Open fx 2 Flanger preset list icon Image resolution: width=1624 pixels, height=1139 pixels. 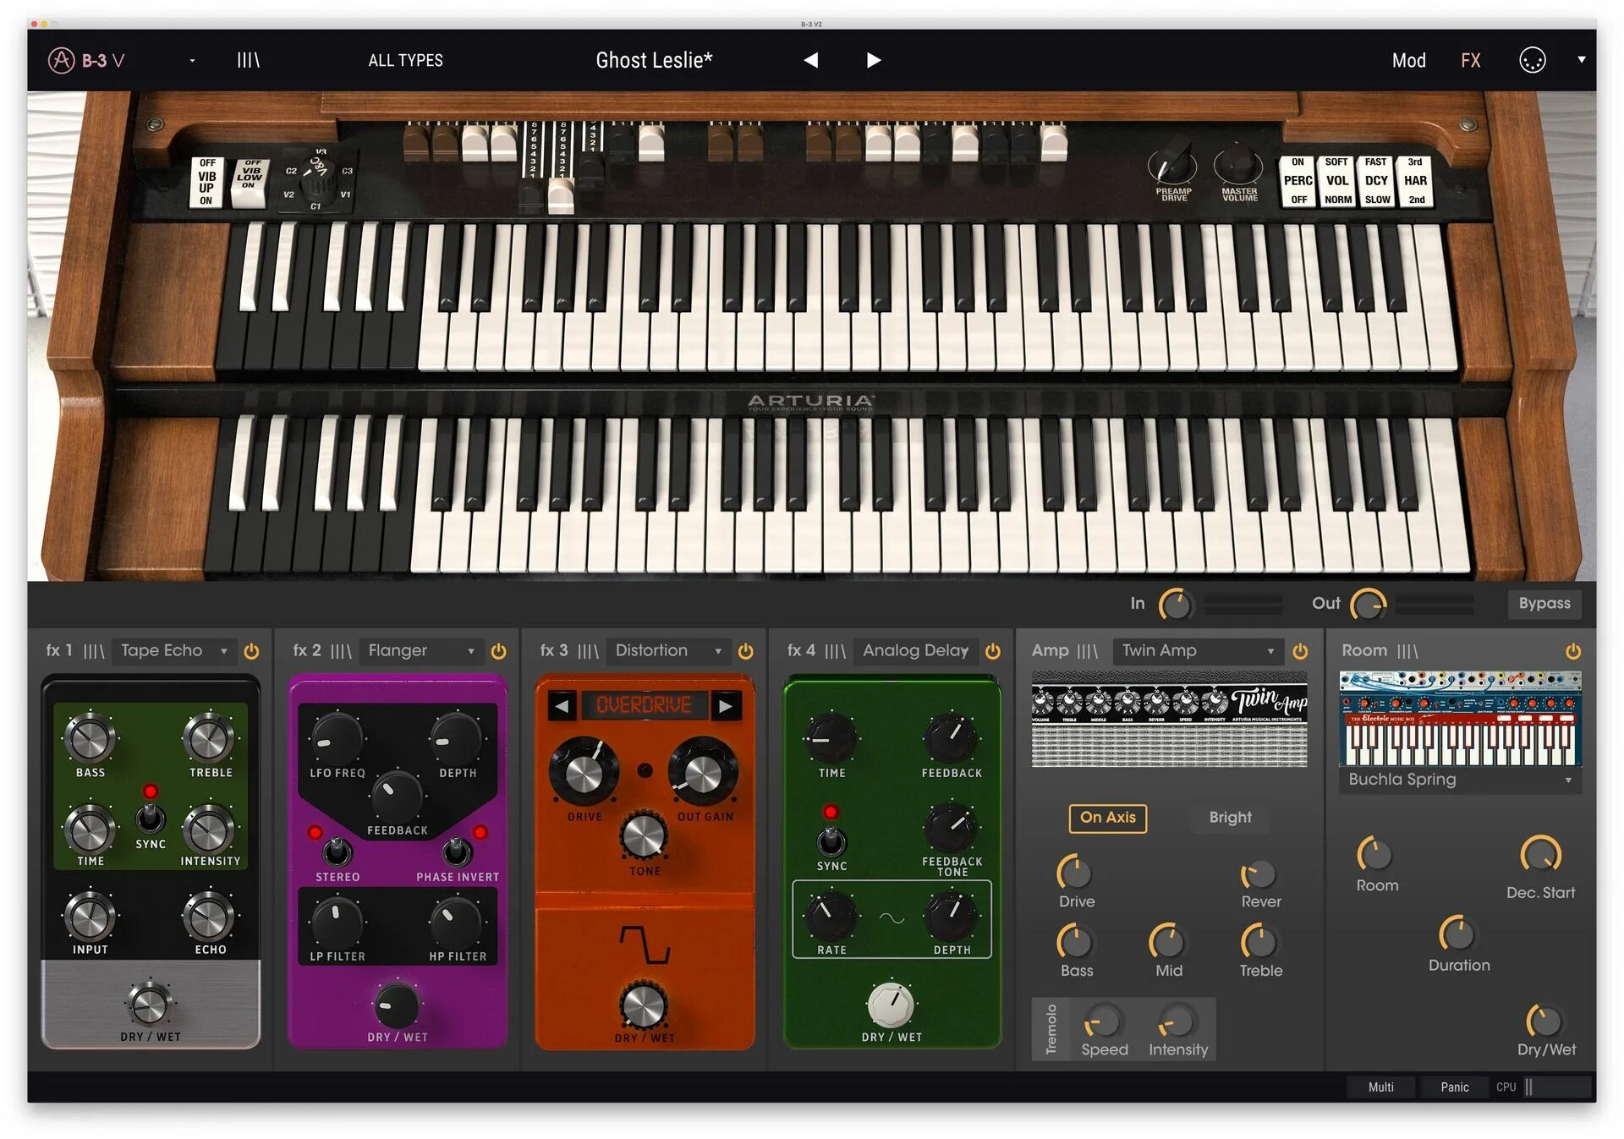click(341, 651)
